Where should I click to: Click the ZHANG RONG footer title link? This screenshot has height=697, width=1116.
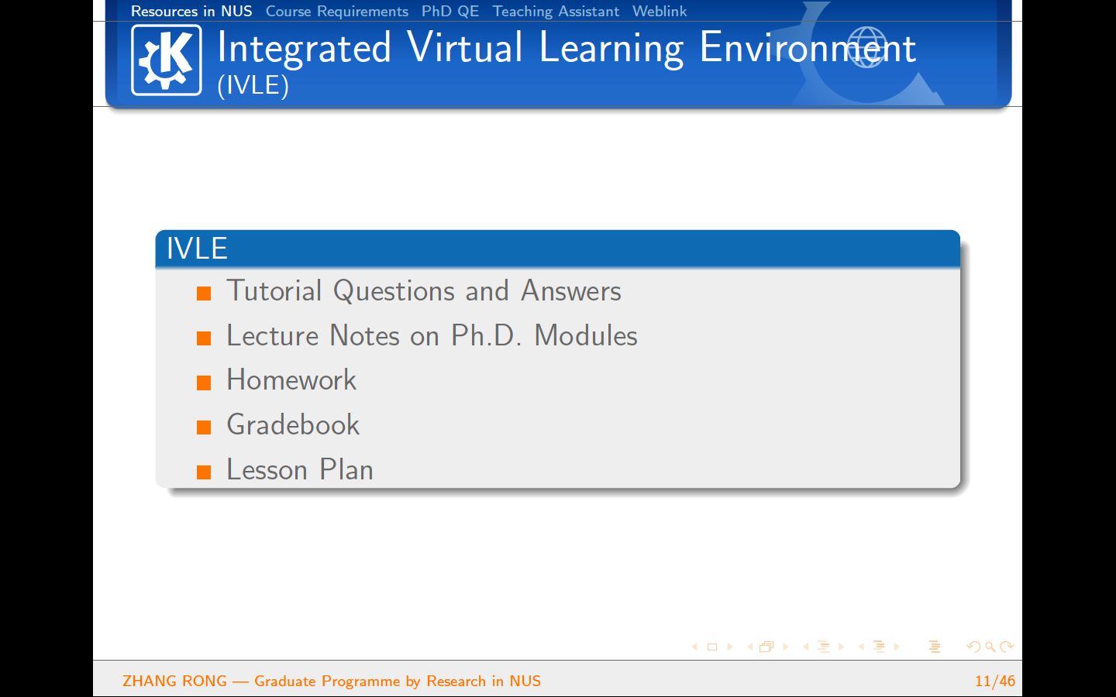click(x=332, y=681)
